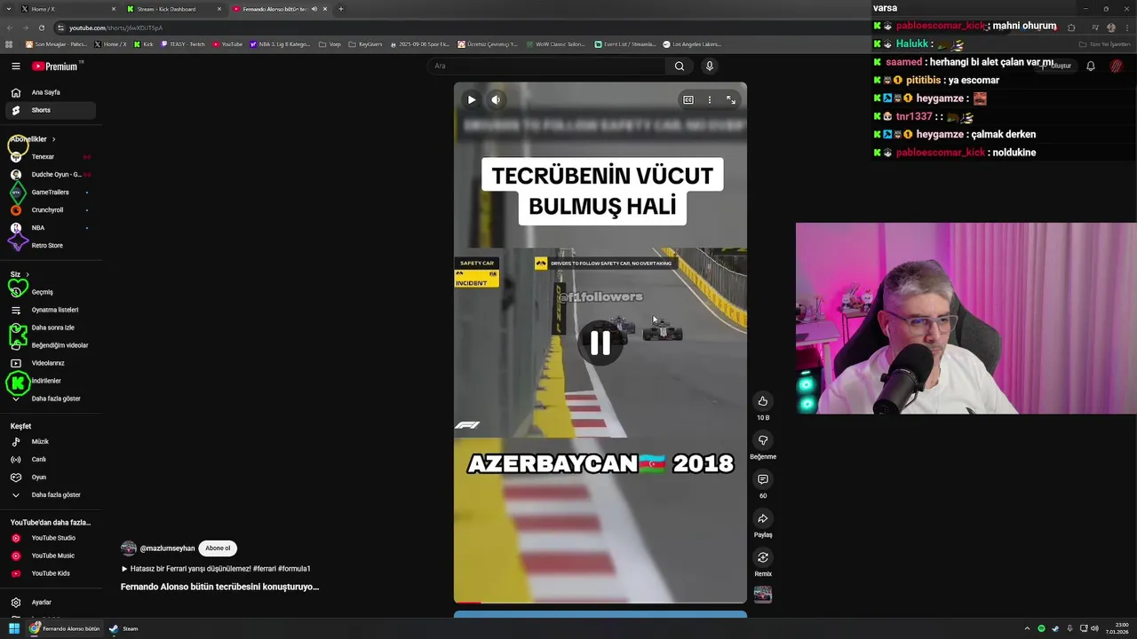Open Beğendiğim videolar liked videos

coord(51,345)
